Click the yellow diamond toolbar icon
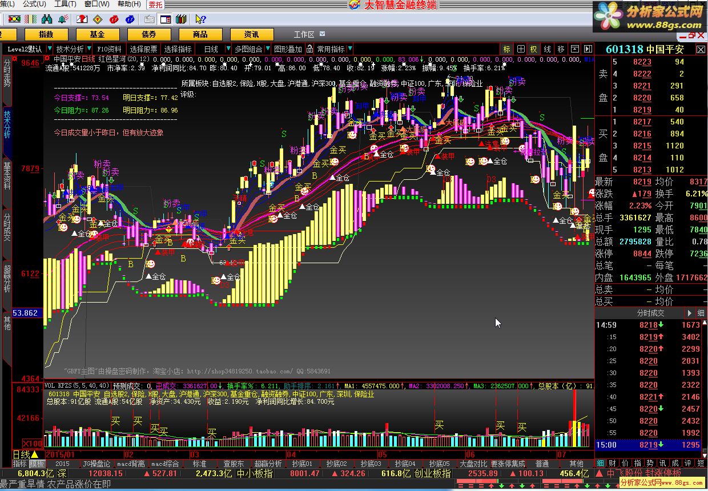The width and height of the screenshot is (708, 491). [x=98, y=19]
